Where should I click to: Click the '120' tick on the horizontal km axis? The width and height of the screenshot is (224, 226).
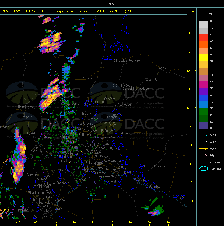click(167, 223)
